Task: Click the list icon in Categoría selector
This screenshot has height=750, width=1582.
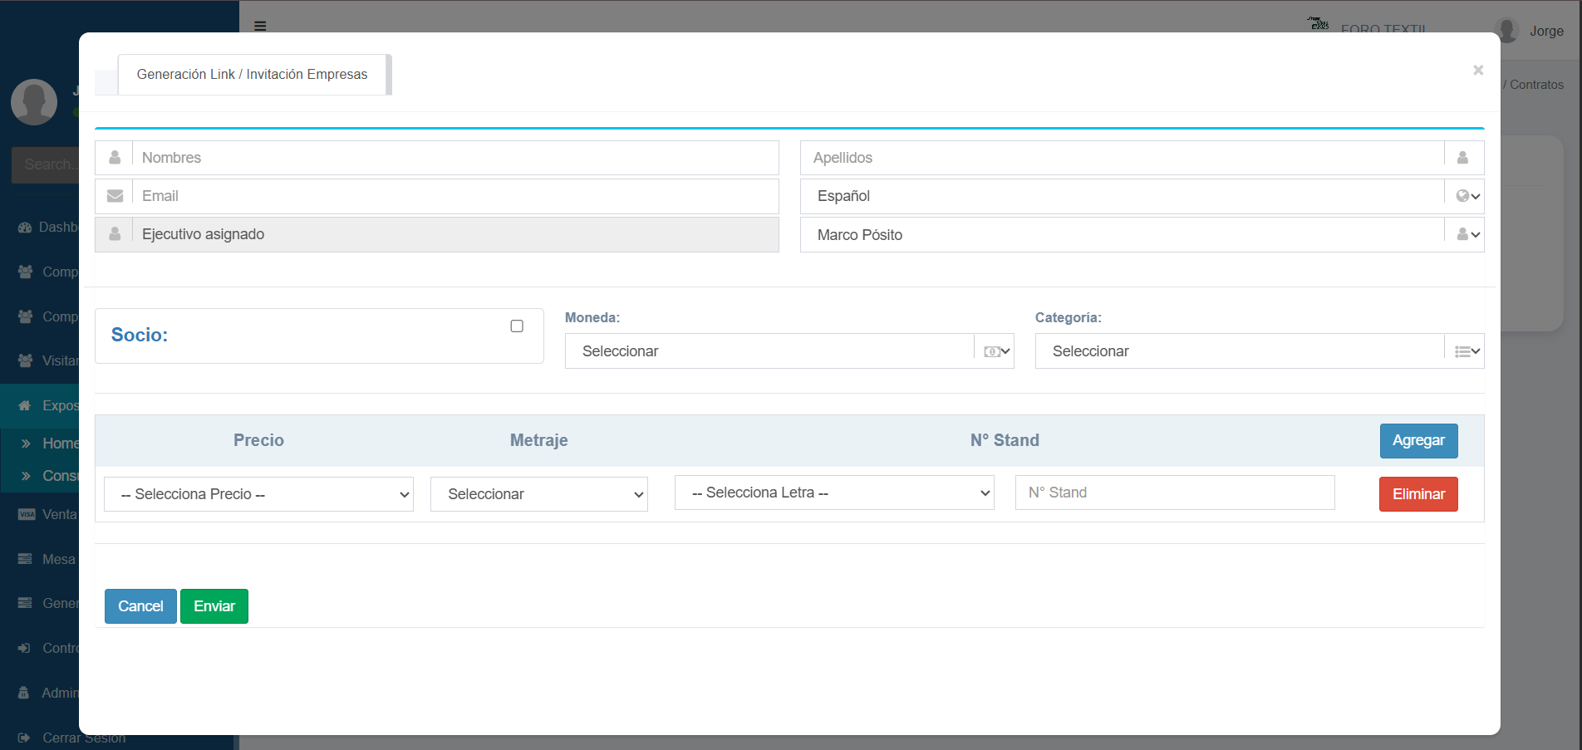Action: tap(1462, 351)
